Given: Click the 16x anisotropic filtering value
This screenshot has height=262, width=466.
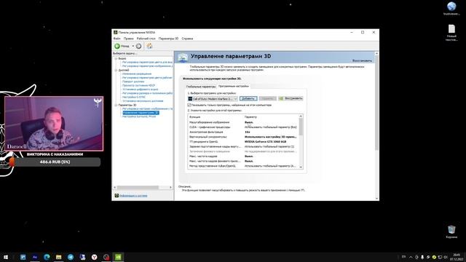Looking at the screenshot, I should [x=248, y=132].
